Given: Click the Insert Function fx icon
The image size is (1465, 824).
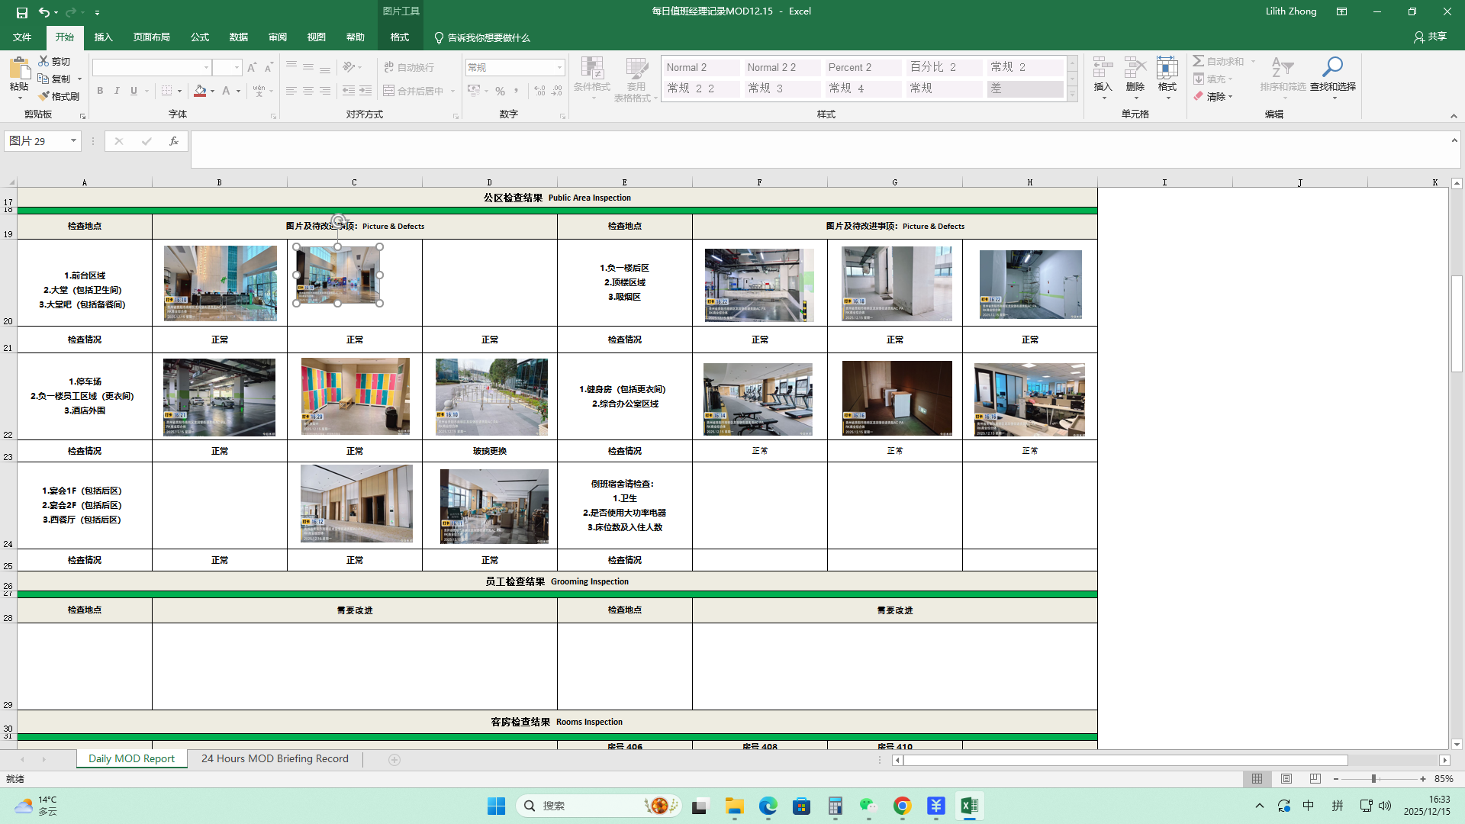Looking at the screenshot, I should (x=174, y=141).
